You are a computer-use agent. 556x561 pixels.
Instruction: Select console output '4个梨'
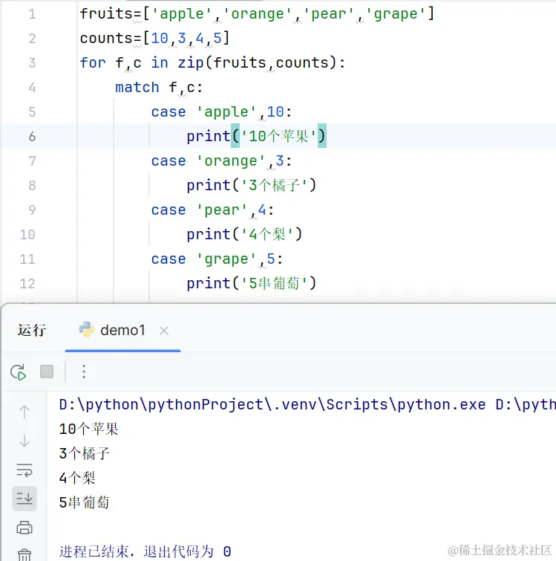click(x=77, y=478)
